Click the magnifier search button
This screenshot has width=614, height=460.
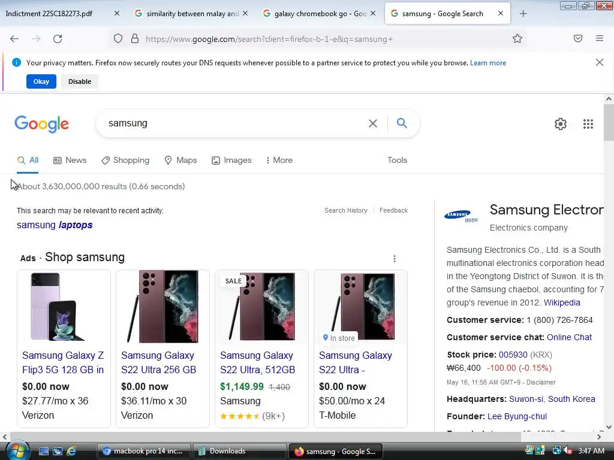[402, 123]
